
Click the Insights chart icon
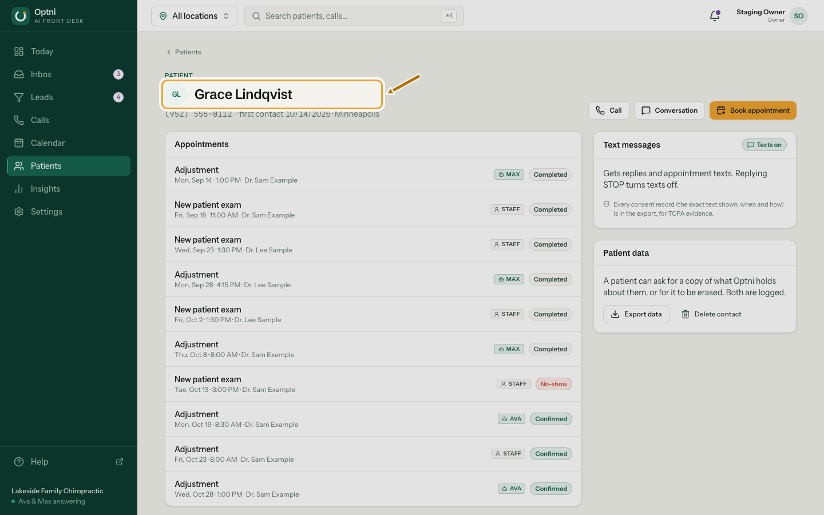click(x=19, y=189)
